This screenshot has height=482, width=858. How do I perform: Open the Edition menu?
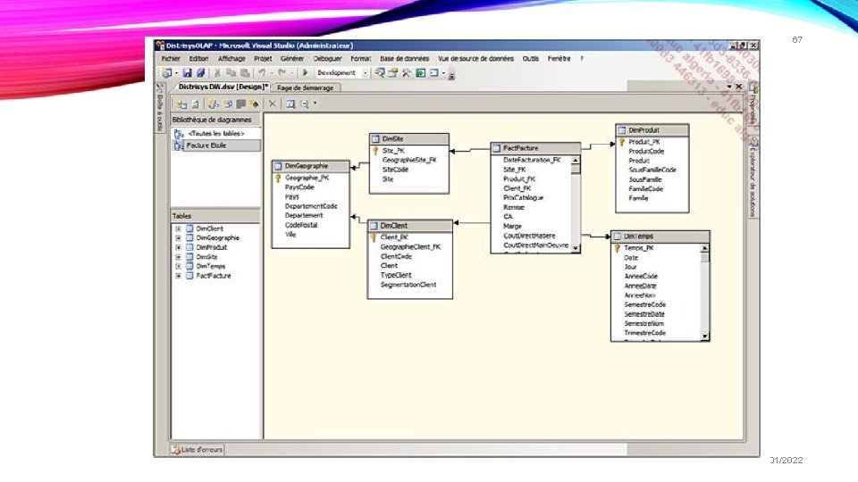[198, 59]
